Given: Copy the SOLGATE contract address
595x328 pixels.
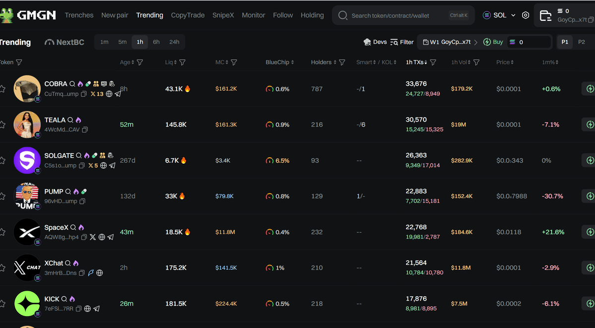Looking at the screenshot, I should tap(82, 165).
